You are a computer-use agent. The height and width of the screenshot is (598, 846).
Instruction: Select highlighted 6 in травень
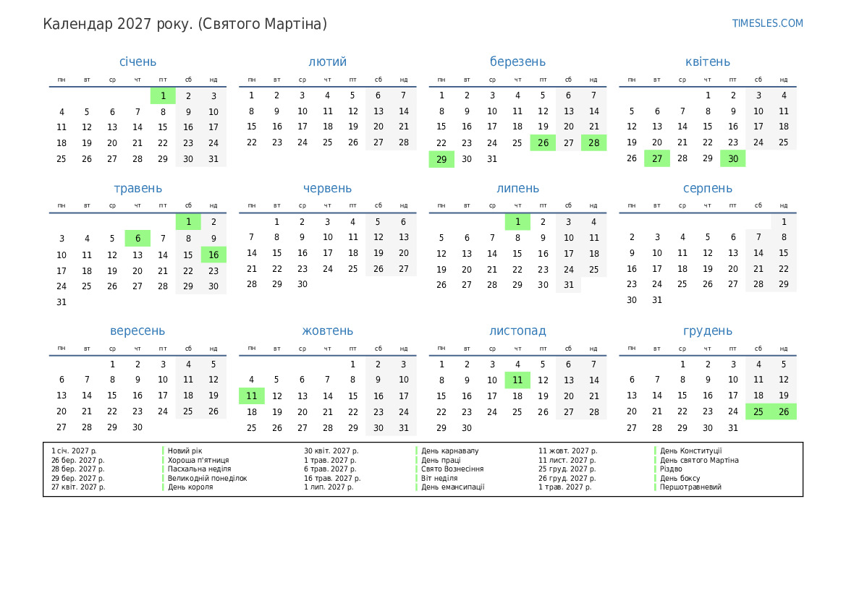(138, 239)
